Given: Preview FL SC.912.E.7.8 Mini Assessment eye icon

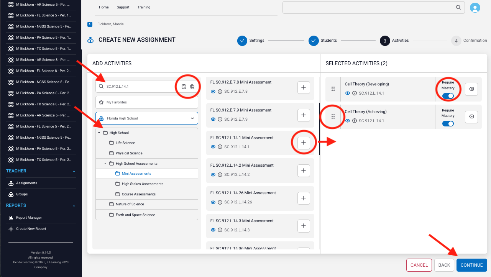Looking at the screenshot, I should click(x=213, y=92).
